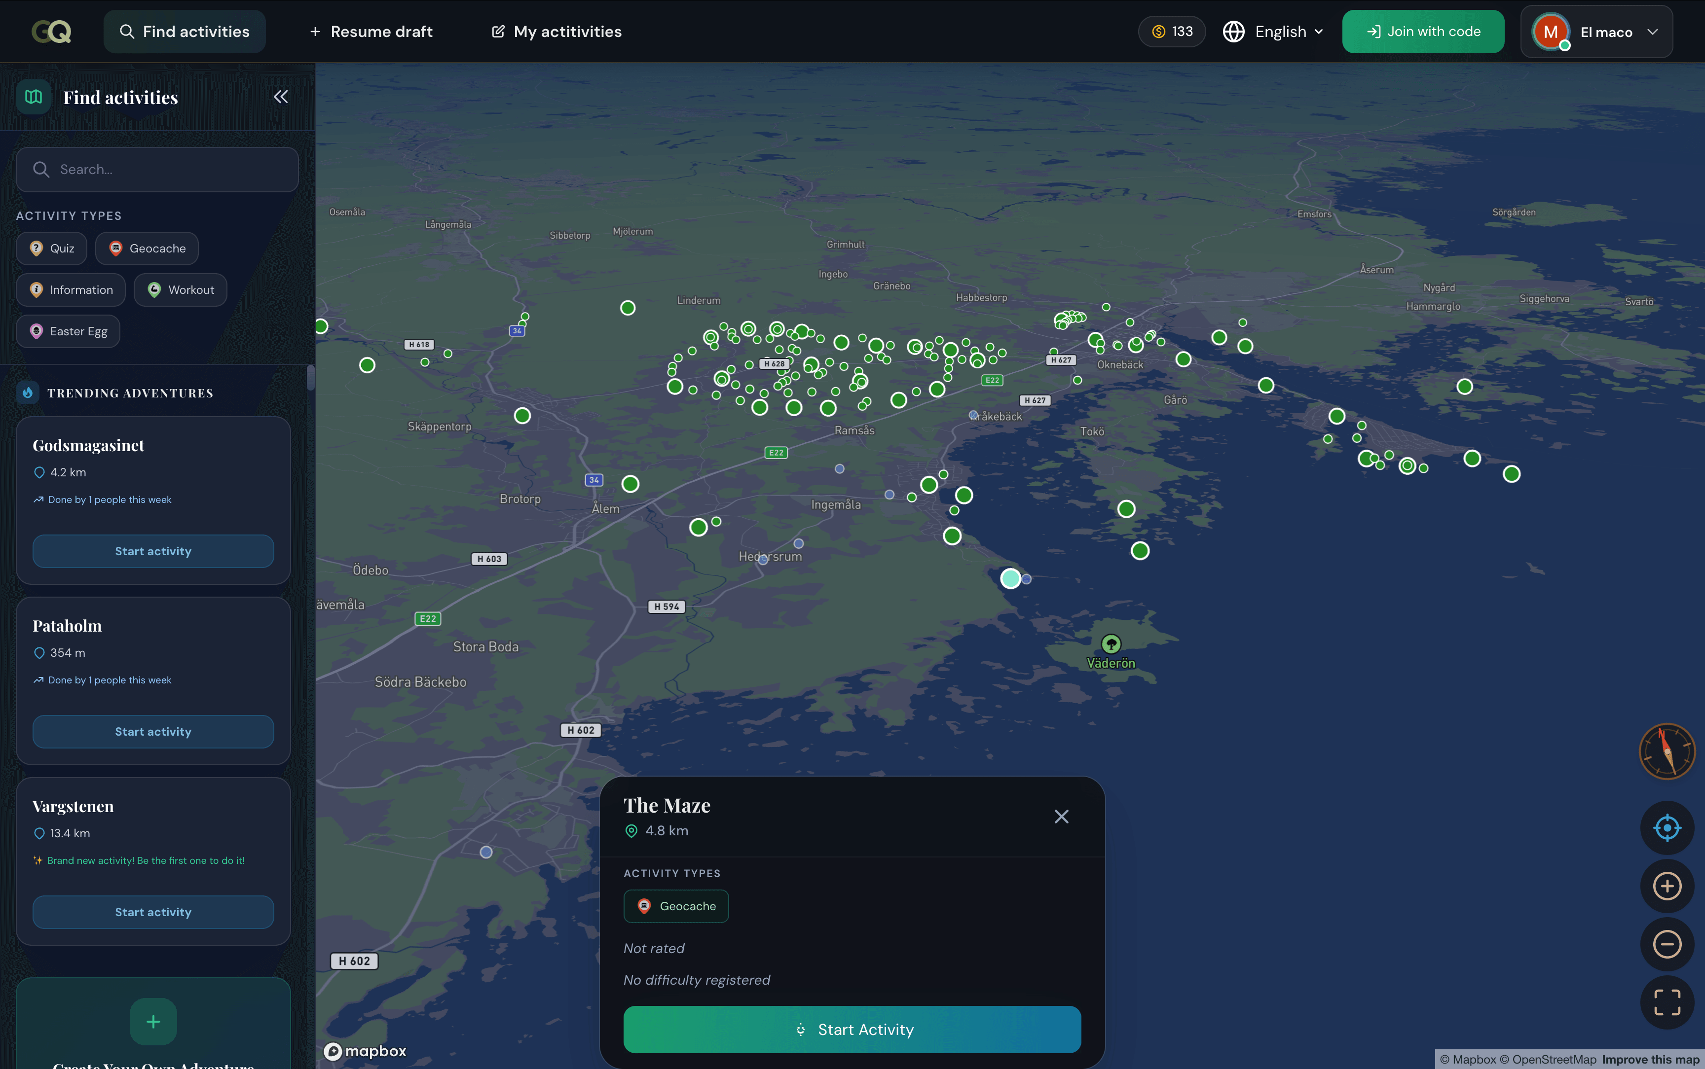This screenshot has height=1069, width=1705.
Task: Open Resume draft
Action: pyautogui.click(x=371, y=31)
